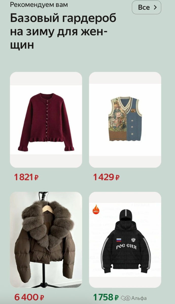Open the patchwork knit vest product
This screenshot has width=175, height=304.
(125, 120)
